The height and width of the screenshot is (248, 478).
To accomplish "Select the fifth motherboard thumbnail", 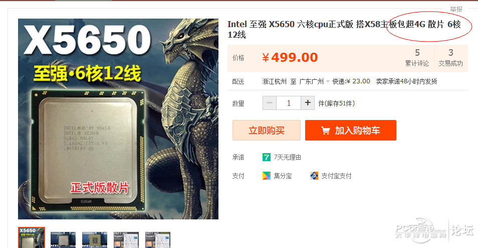I will [x=158, y=240].
